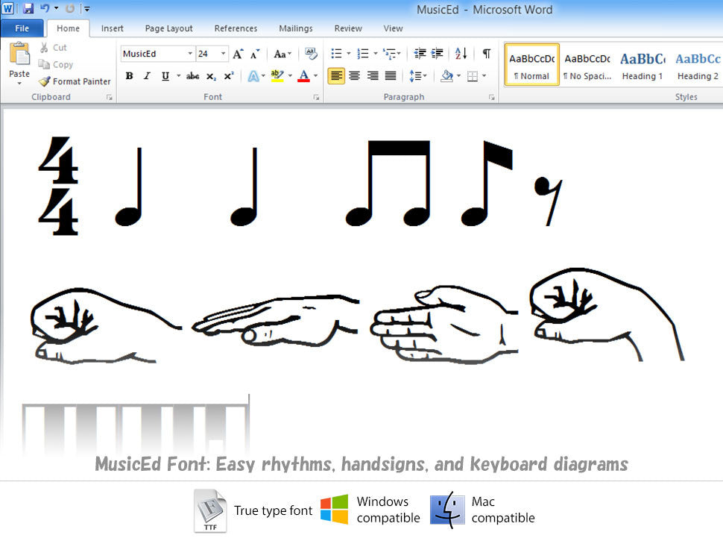Toggle strikethrough text formatting
Viewport: 723px width, 541px height.
point(192,76)
